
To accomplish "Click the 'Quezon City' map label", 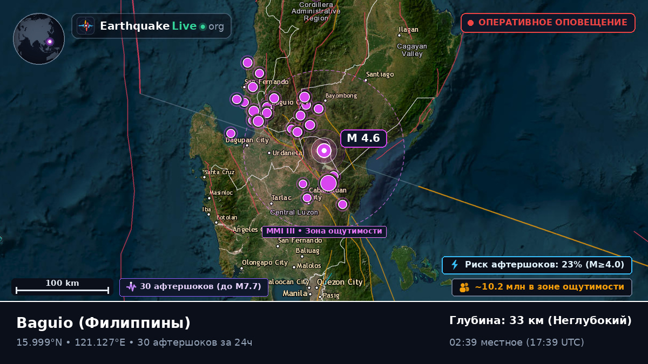I will click(340, 282).
